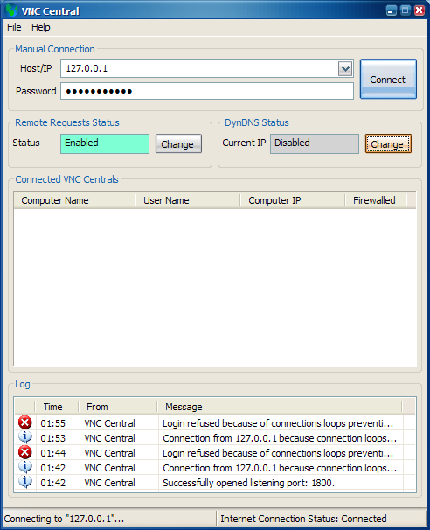Click the info icon for 01:53 entry
Screen dimensions: 430x530
[x=25, y=437]
